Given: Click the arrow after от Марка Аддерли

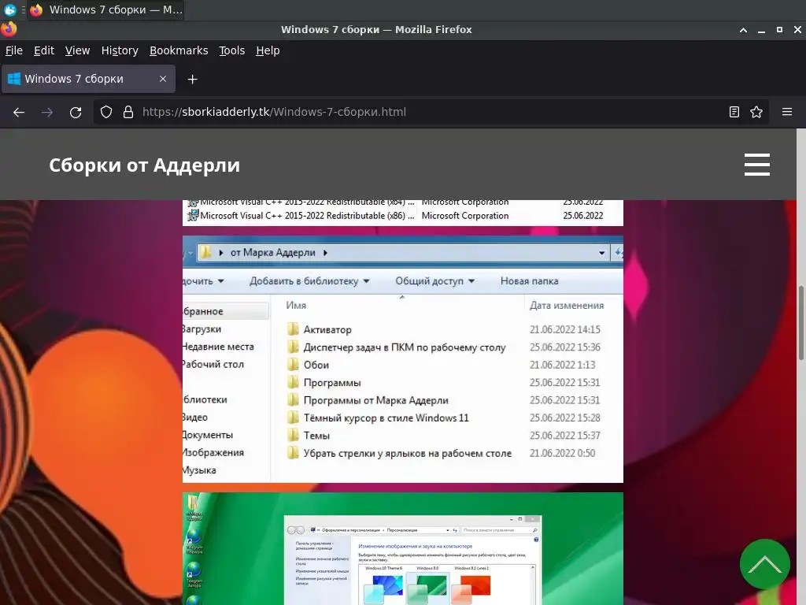Looking at the screenshot, I should tap(325, 253).
